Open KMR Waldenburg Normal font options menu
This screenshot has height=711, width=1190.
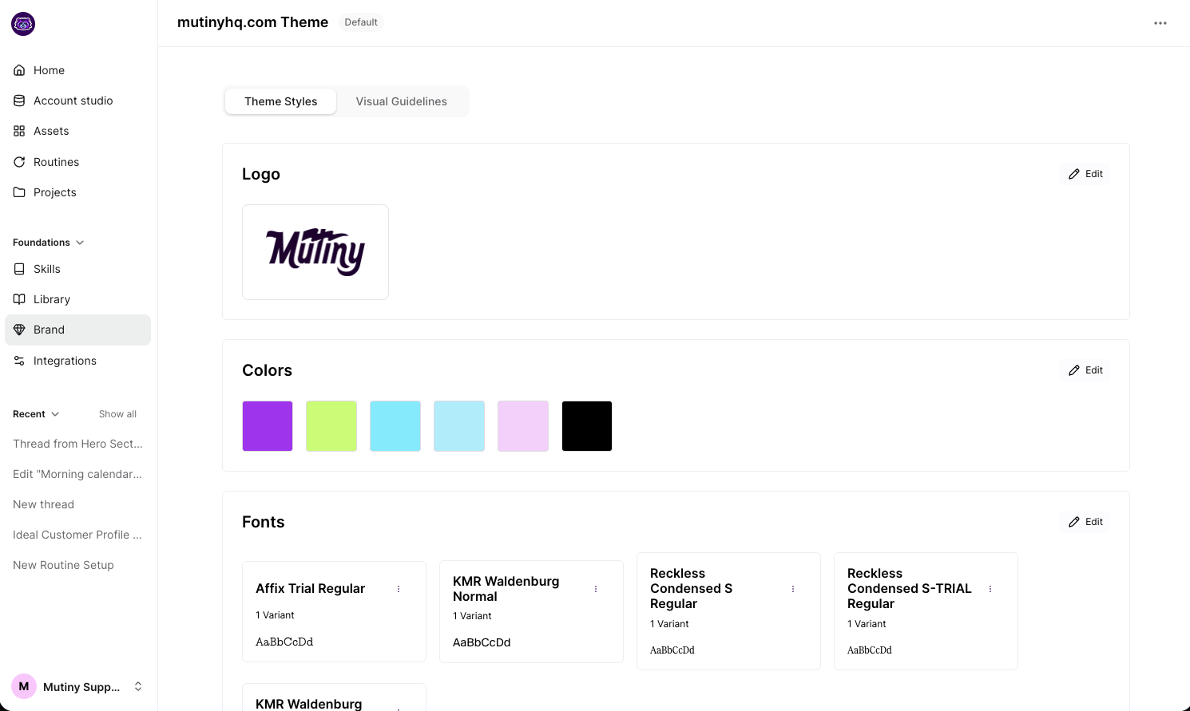596,589
